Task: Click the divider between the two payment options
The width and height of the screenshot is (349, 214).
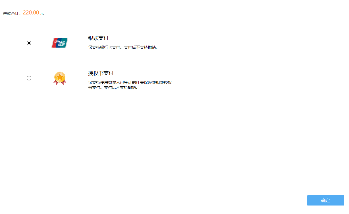Action: point(173,60)
